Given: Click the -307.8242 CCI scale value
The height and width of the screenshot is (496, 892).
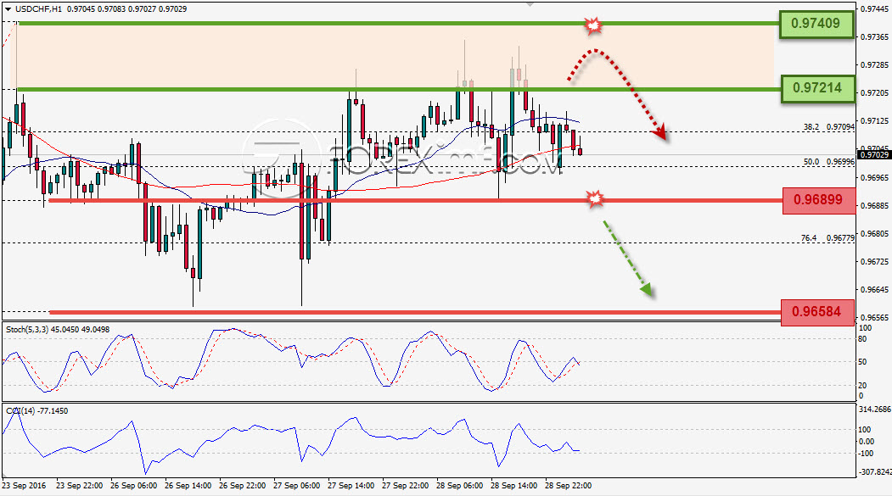Looking at the screenshot, I should pos(875,472).
